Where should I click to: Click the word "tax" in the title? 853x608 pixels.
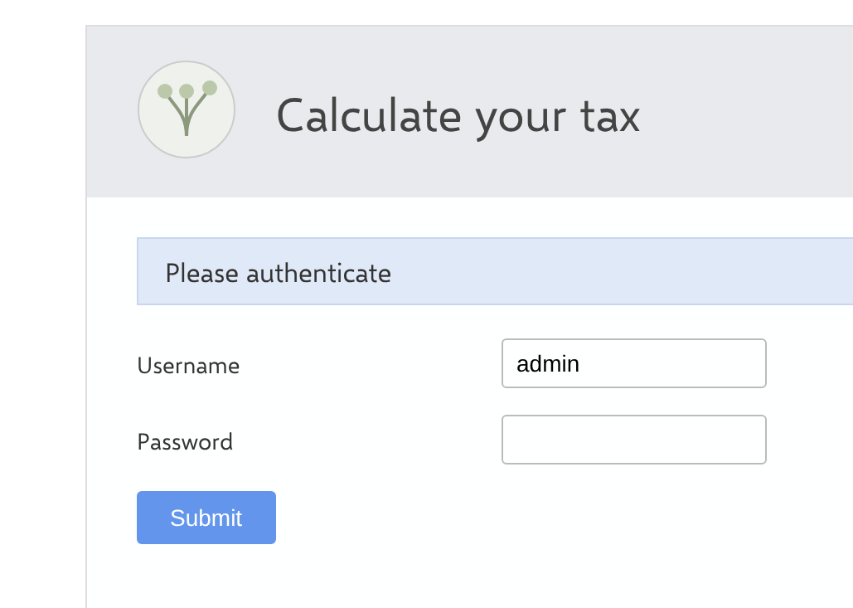[x=610, y=116]
